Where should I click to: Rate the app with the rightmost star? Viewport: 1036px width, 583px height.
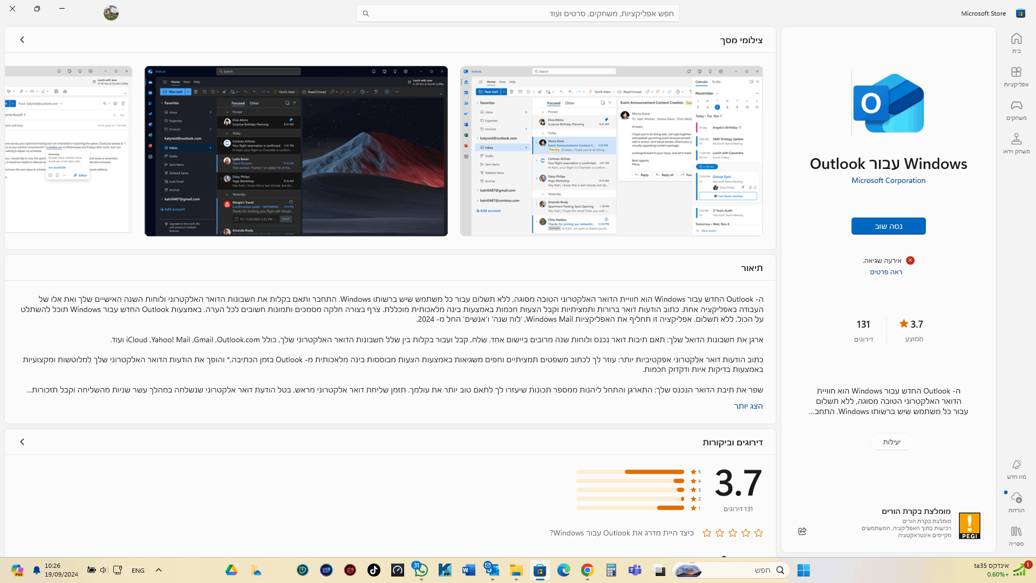[x=759, y=533]
